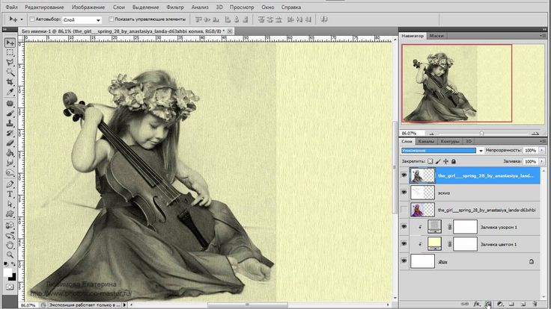551x309 pixels.
Task: Hide the Фон background layer
Action: pyautogui.click(x=404, y=261)
